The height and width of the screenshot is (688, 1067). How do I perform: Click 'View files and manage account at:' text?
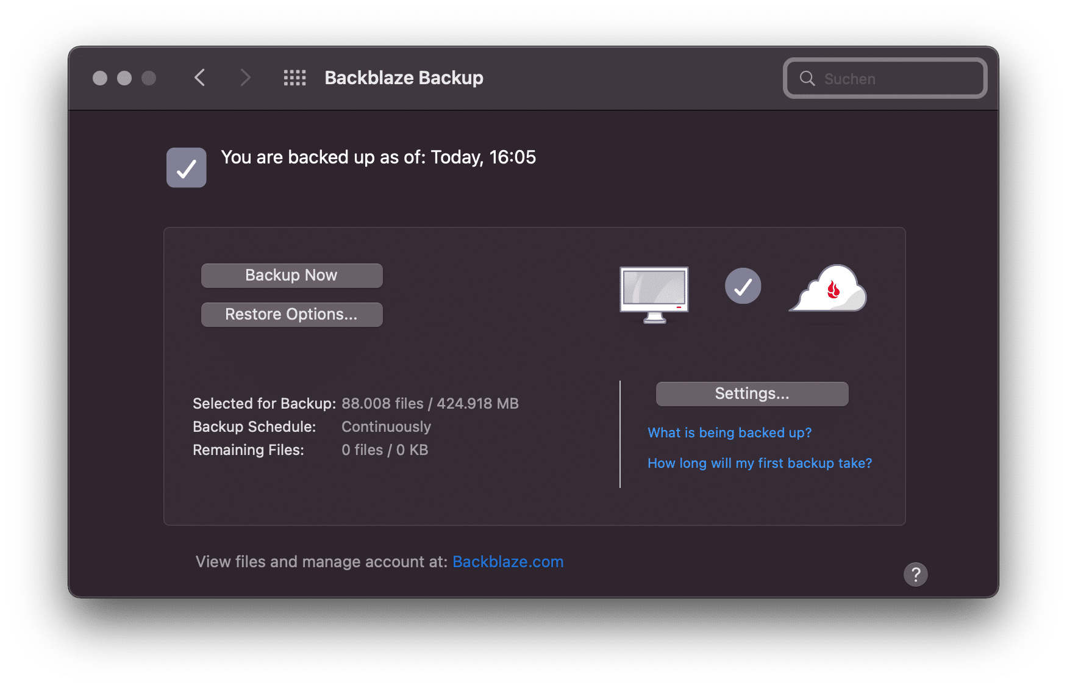coord(321,562)
